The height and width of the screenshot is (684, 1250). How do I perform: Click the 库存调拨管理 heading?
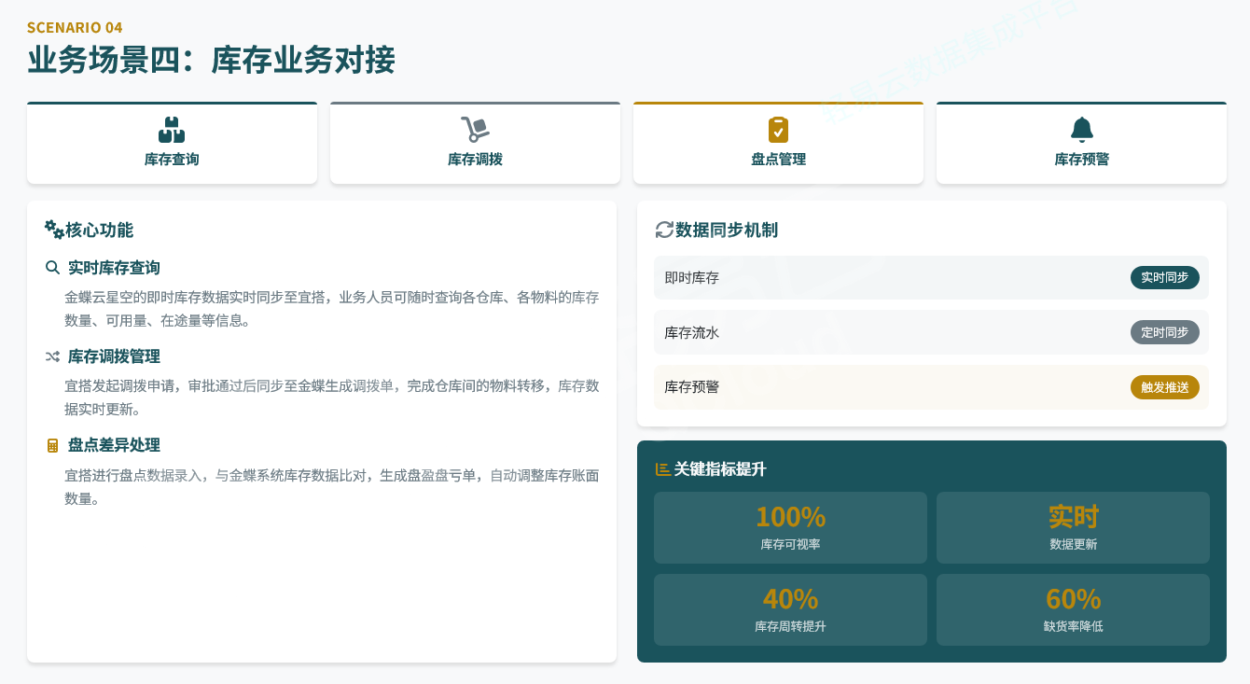(114, 356)
